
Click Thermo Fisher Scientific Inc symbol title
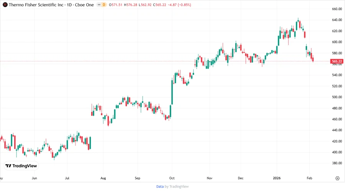click(36, 5)
